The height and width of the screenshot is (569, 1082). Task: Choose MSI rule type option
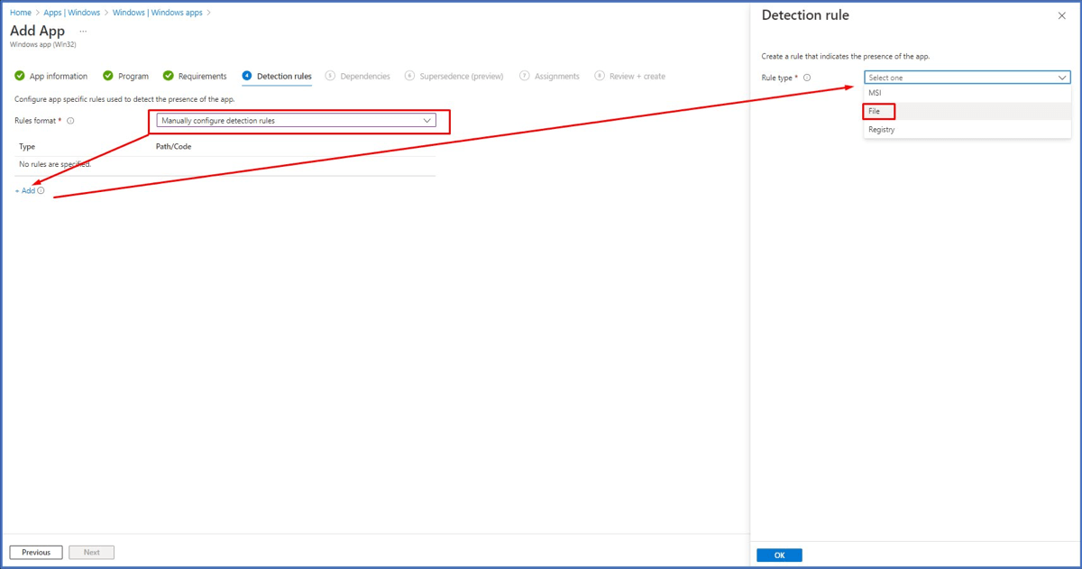coord(875,93)
